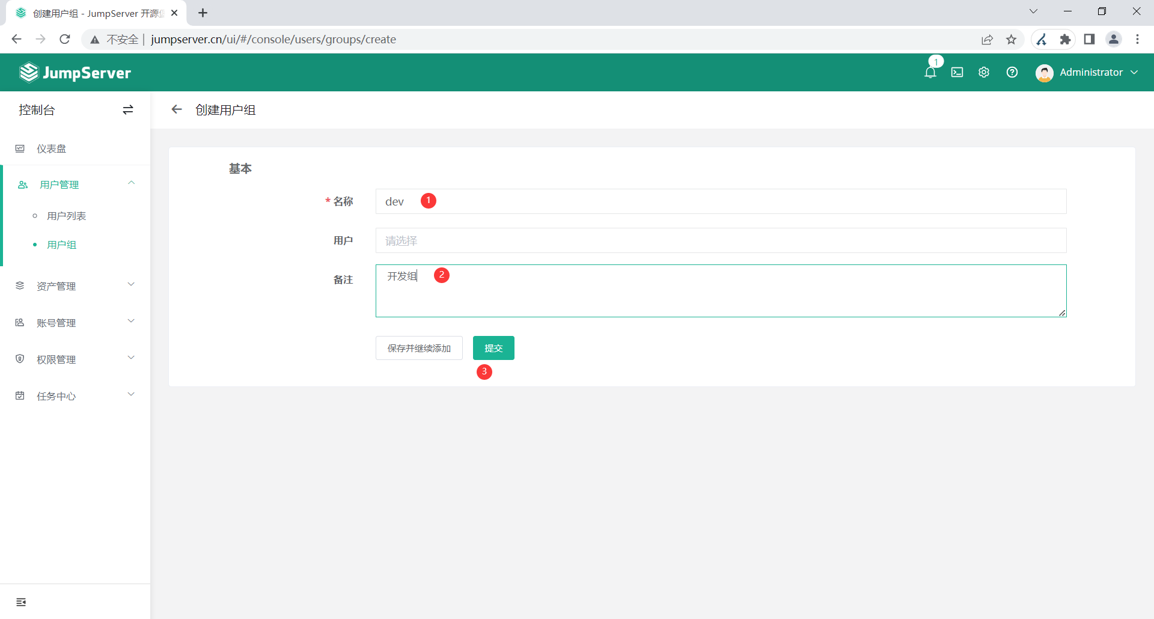The height and width of the screenshot is (619, 1154).
Task: Open the browser tab search chevron
Action: coord(1033,11)
